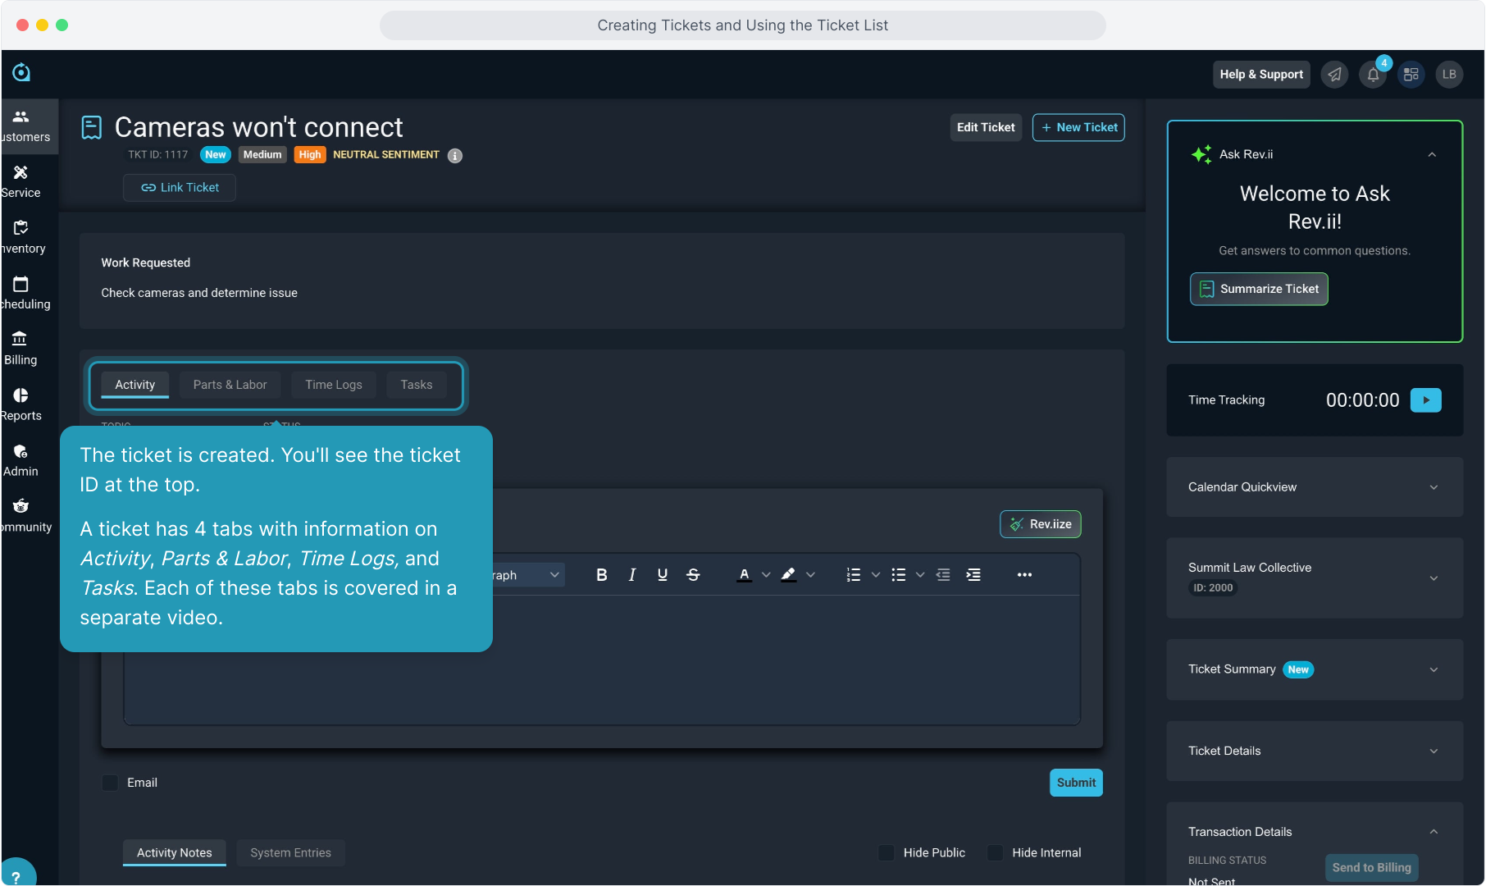Expand the Summit Law Collective panel
The height and width of the screenshot is (886, 1486).
pyautogui.click(x=1434, y=578)
